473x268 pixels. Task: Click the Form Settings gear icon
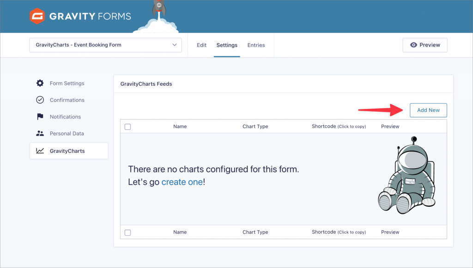coord(40,83)
